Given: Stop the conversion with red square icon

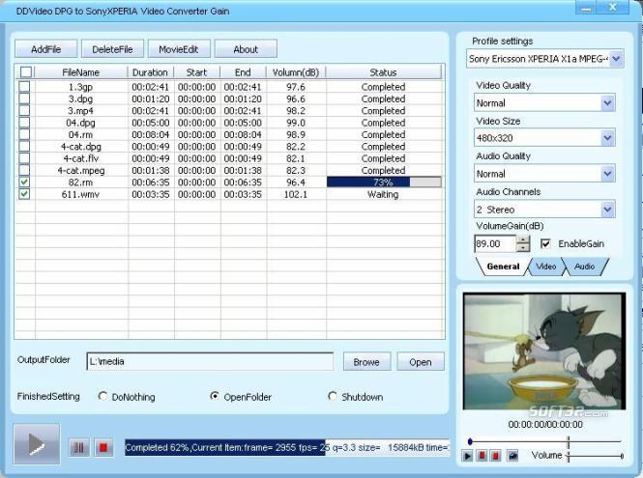Looking at the screenshot, I should point(103,447).
